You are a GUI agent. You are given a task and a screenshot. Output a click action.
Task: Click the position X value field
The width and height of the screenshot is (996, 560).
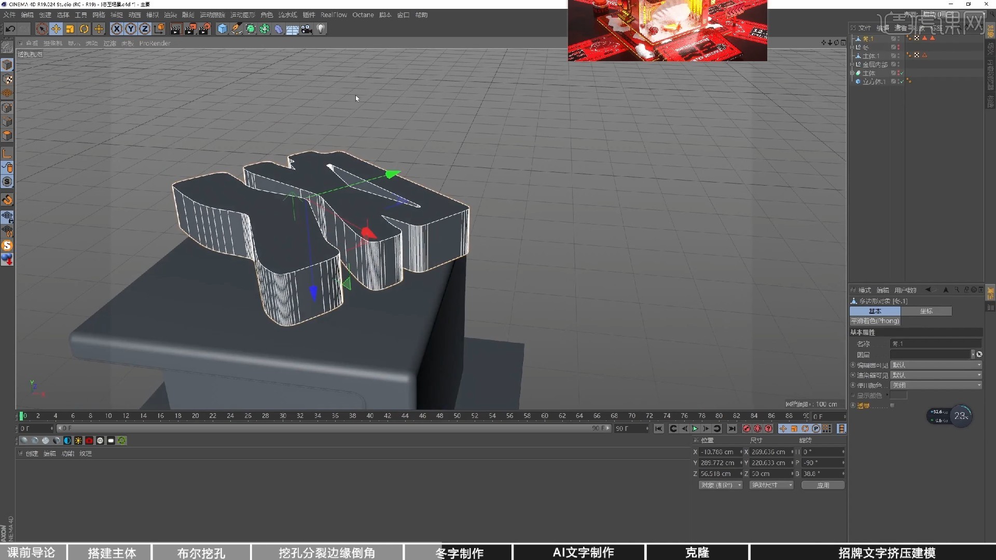(721, 452)
